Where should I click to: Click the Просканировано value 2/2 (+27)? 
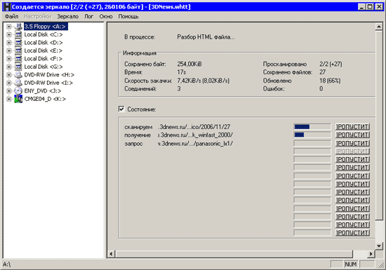point(331,65)
